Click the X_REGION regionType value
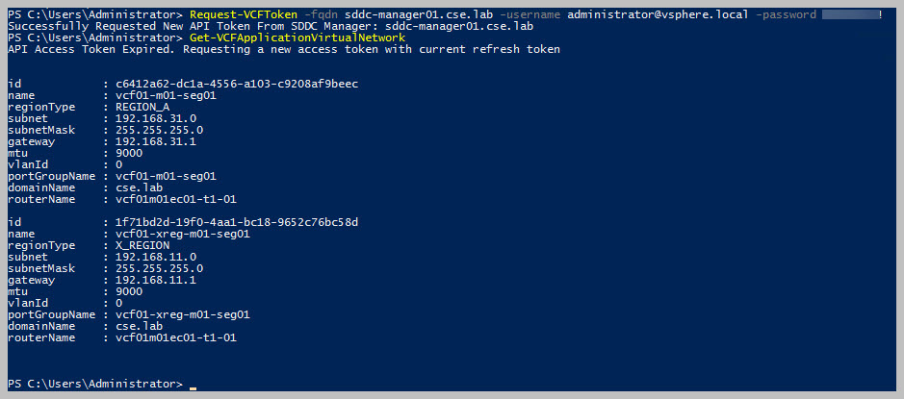The height and width of the screenshot is (399, 904). (x=143, y=245)
